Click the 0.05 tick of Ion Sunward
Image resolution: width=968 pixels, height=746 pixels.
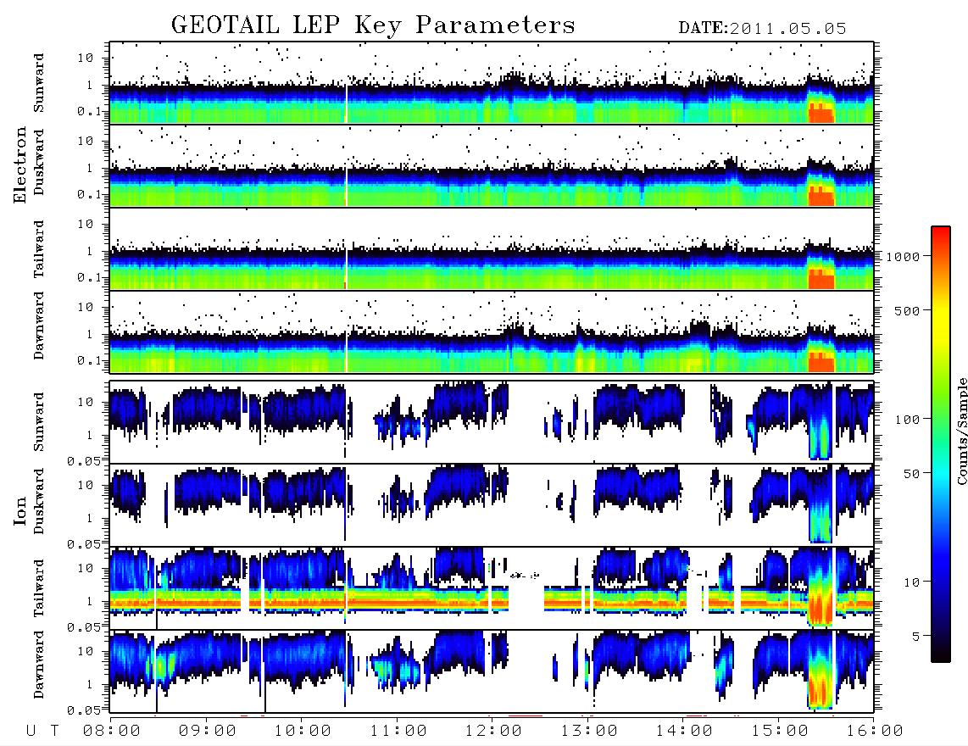83,460
